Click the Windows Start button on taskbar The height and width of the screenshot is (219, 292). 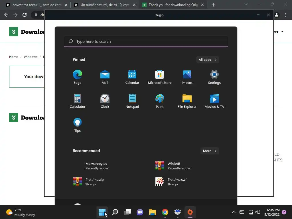102,212
